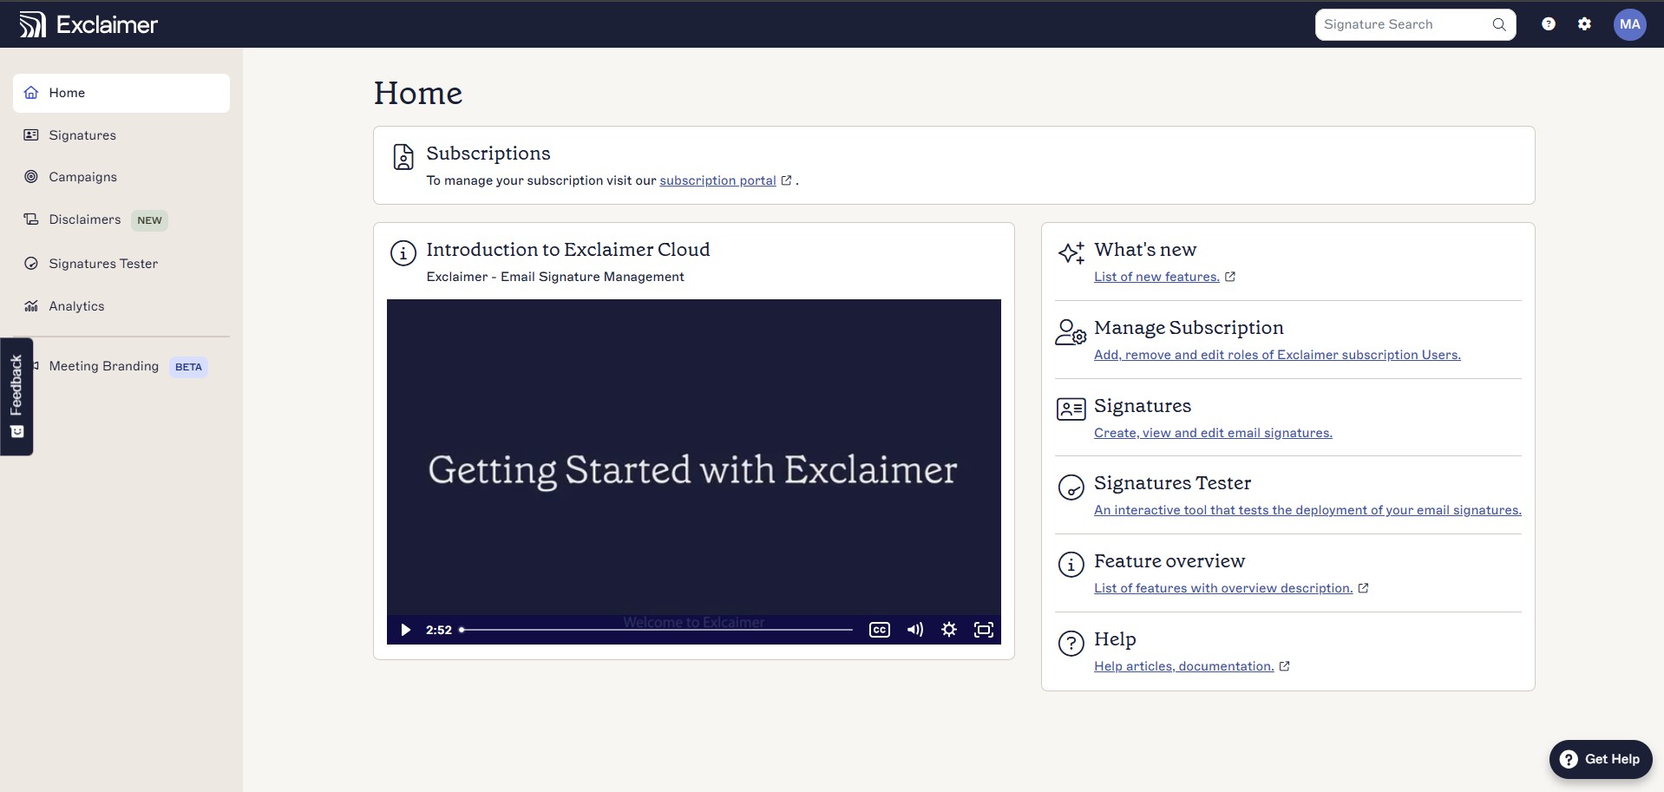Open the List of new features link
1664x792 pixels.
coord(1156,277)
